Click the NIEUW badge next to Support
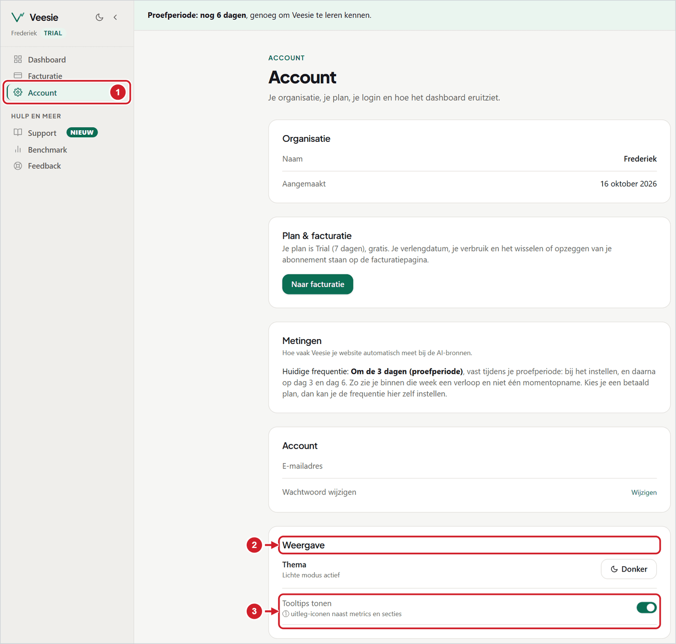This screenshot has height=644, width=676. pos(82,133)
